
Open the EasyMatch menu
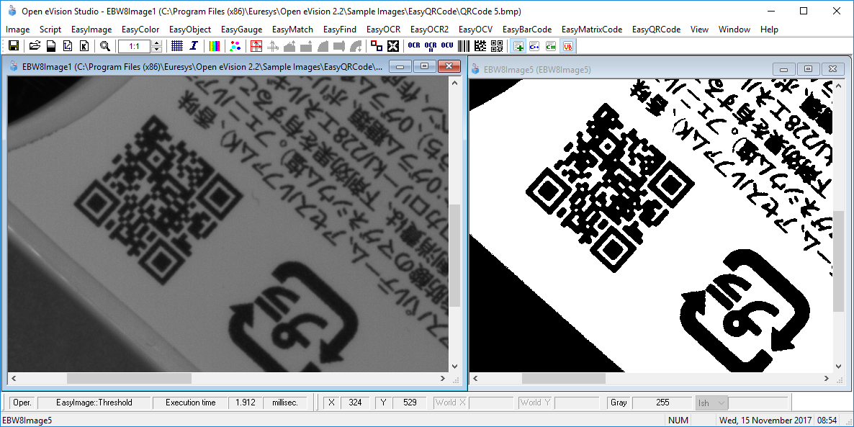coord(292,30)
